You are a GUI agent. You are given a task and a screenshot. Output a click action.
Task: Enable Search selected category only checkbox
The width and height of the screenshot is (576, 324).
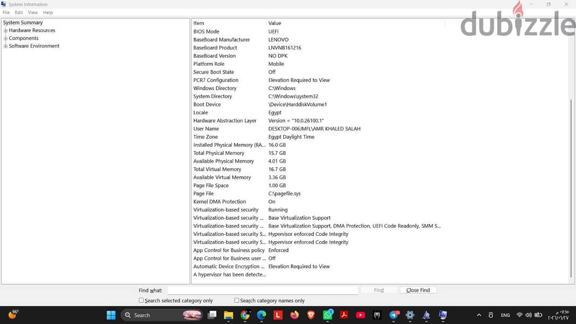pyautogui.click(x=141, y=300)
